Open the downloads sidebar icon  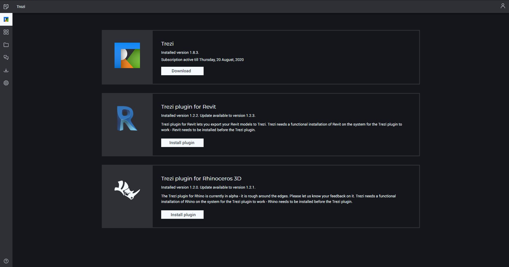6,70
